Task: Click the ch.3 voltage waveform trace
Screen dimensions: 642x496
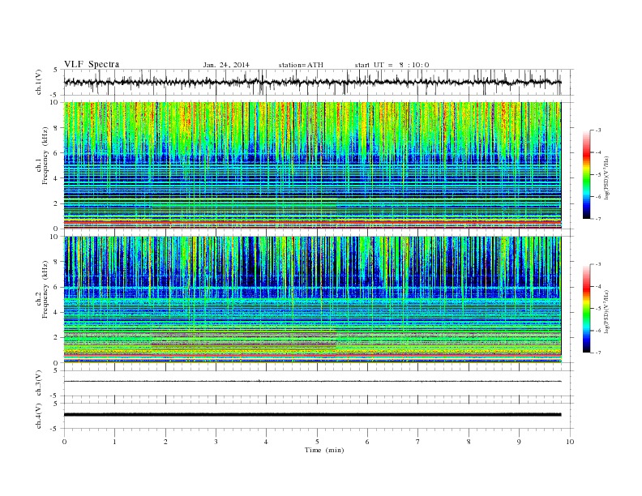Action: click(x=312, y=381)
